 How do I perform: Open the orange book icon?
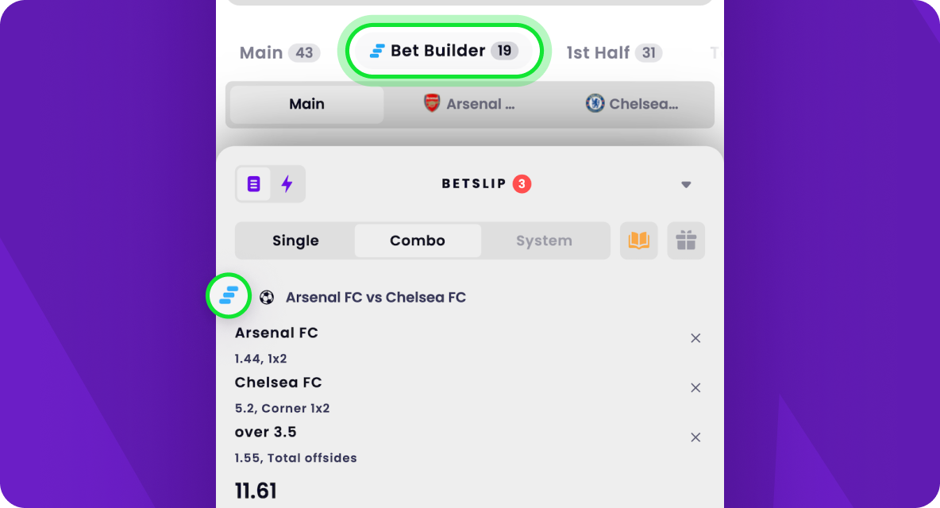tap(639, 241)
